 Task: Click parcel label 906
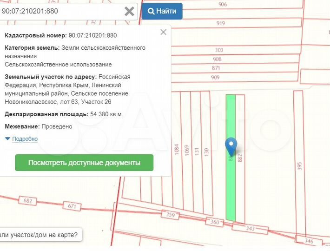pyautogui.click(x=223, y=4)
